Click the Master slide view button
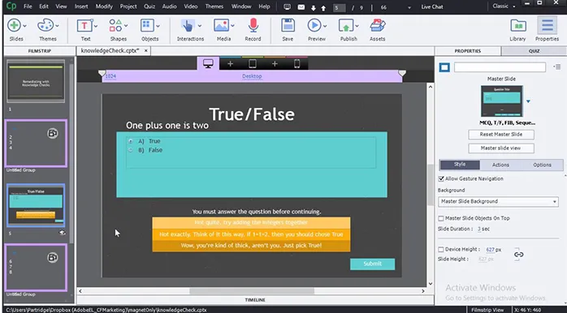Screen dimensions: 567x313 pos(501,148)
